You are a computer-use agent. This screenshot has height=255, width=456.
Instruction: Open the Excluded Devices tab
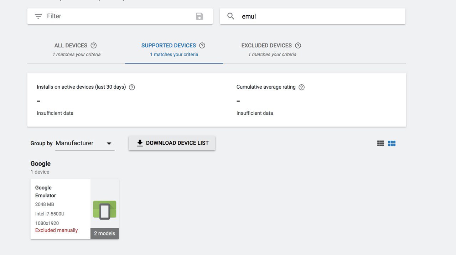tap(272, 50)
